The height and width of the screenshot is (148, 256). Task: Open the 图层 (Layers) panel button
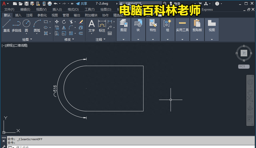(124, 29)
